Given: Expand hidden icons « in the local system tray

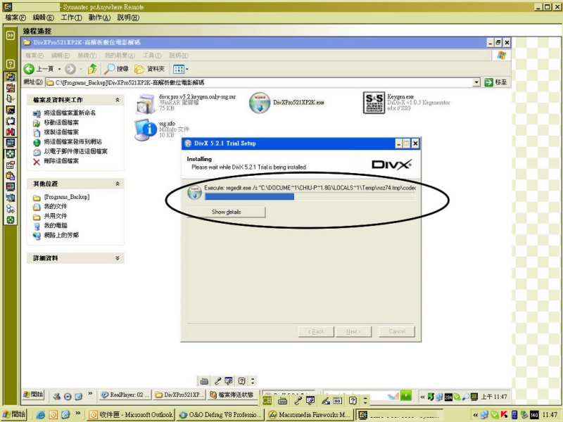Looking at the screenshot, I should coord(476,415).
